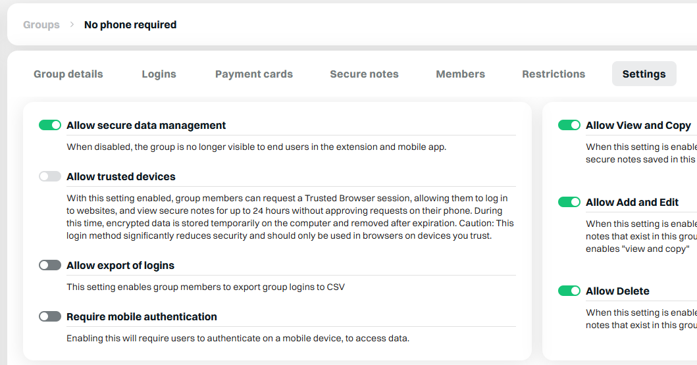Click the No phone required title

coord(130,25)
